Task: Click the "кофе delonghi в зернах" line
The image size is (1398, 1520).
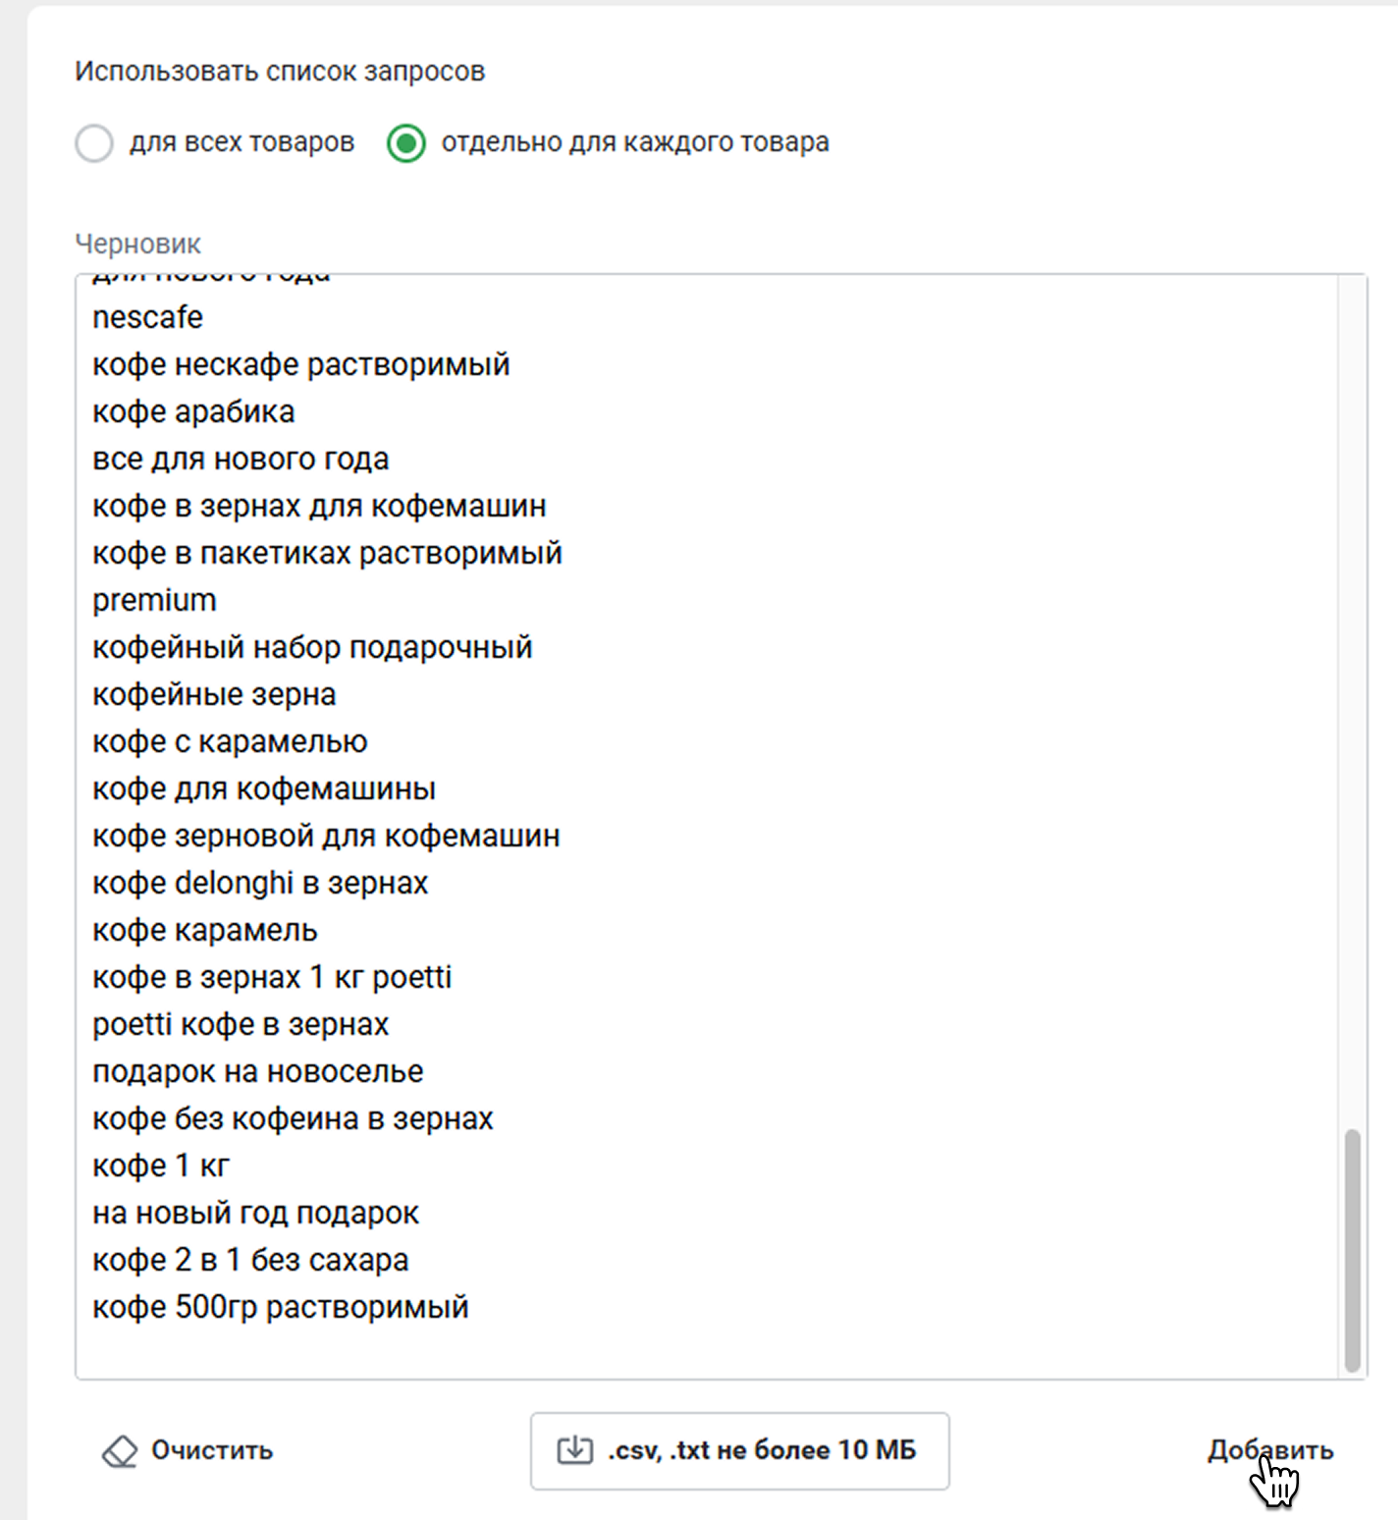Action: click(x=260, y=883)
